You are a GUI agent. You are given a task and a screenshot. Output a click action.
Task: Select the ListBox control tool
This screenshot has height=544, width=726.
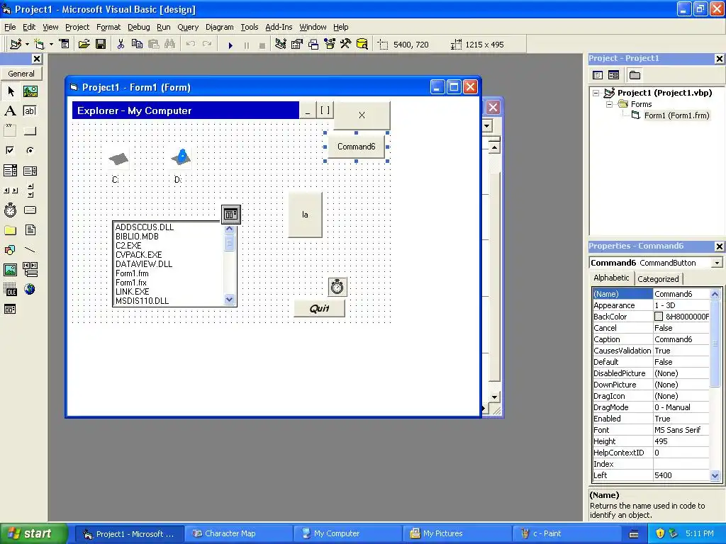pos(30,171)
